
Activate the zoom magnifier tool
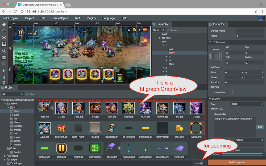[x=4, y=51]
